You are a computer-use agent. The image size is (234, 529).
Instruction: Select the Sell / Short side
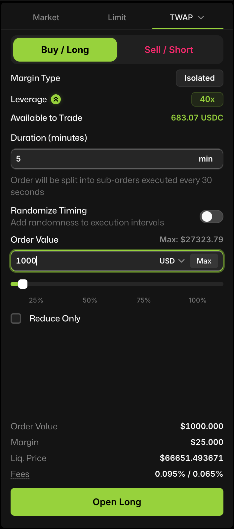click(x=169, y=50)
